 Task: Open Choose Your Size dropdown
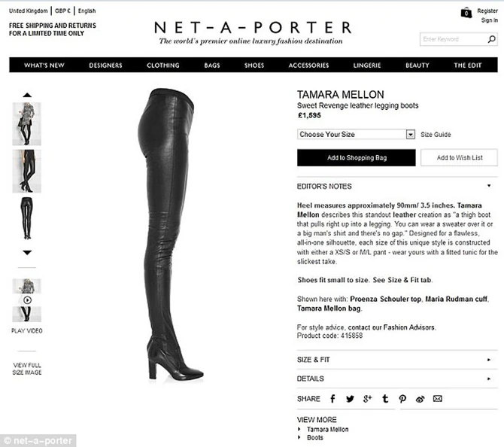coord(356,134)
